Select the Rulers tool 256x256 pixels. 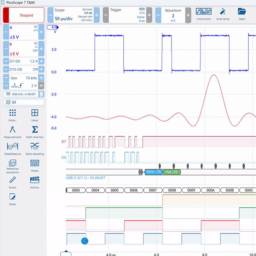point(12,183)
